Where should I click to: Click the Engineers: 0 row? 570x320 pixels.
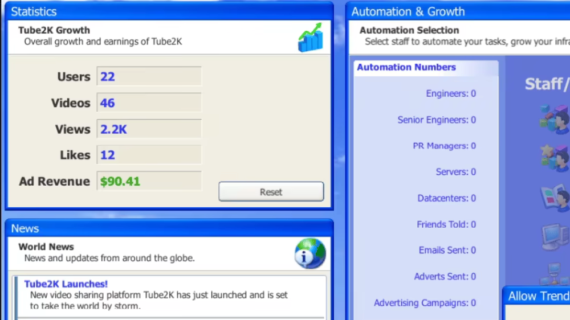tap(451, 93)
